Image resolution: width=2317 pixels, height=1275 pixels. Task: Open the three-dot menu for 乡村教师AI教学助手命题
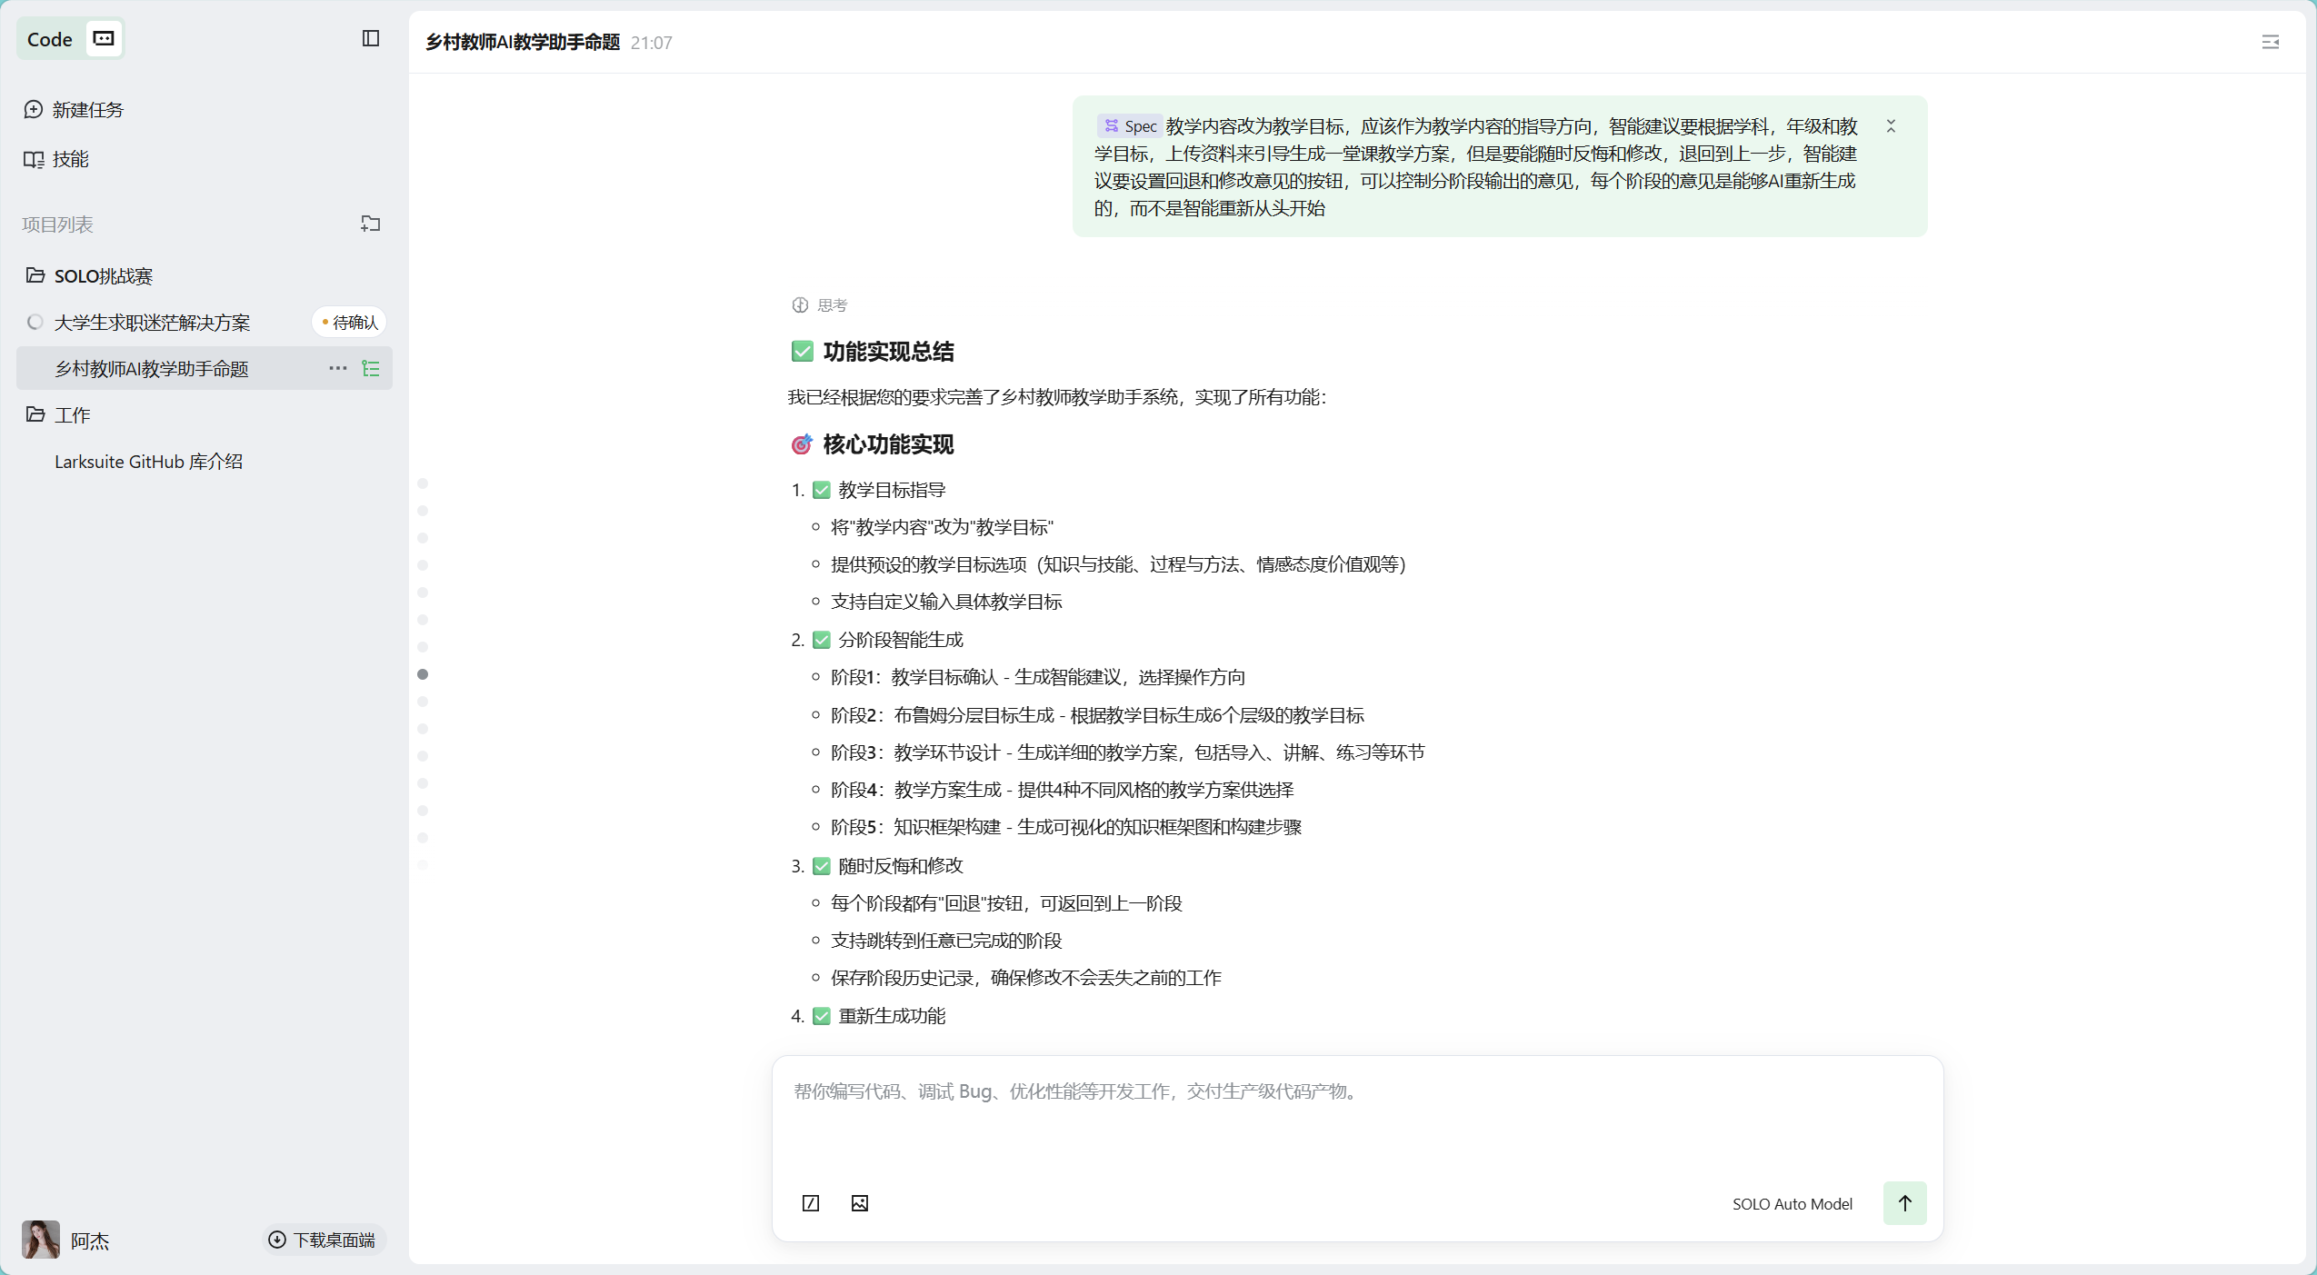(x=337, y=368)
